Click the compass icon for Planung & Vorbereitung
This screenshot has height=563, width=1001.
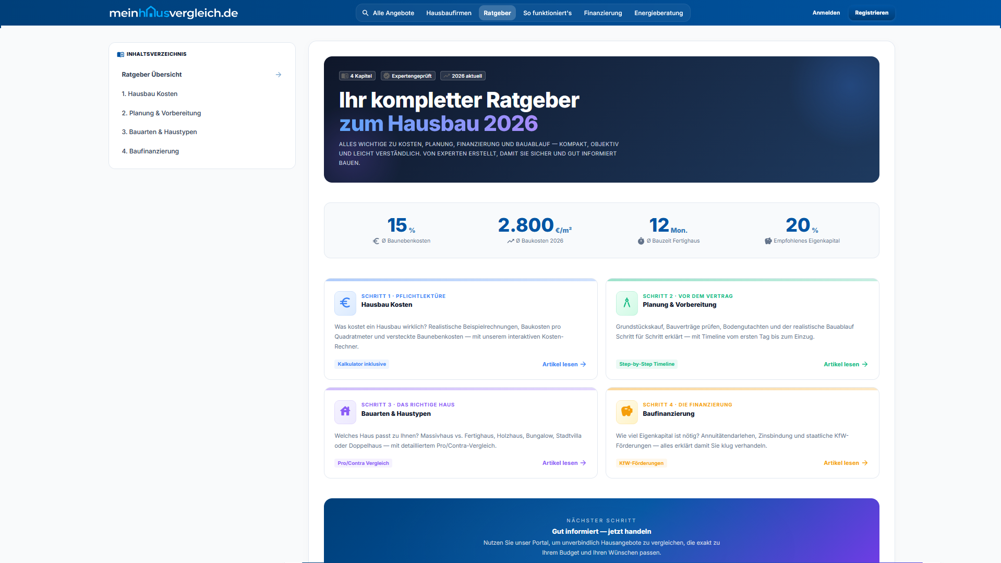pyautogui.click(x=626, y=303)
